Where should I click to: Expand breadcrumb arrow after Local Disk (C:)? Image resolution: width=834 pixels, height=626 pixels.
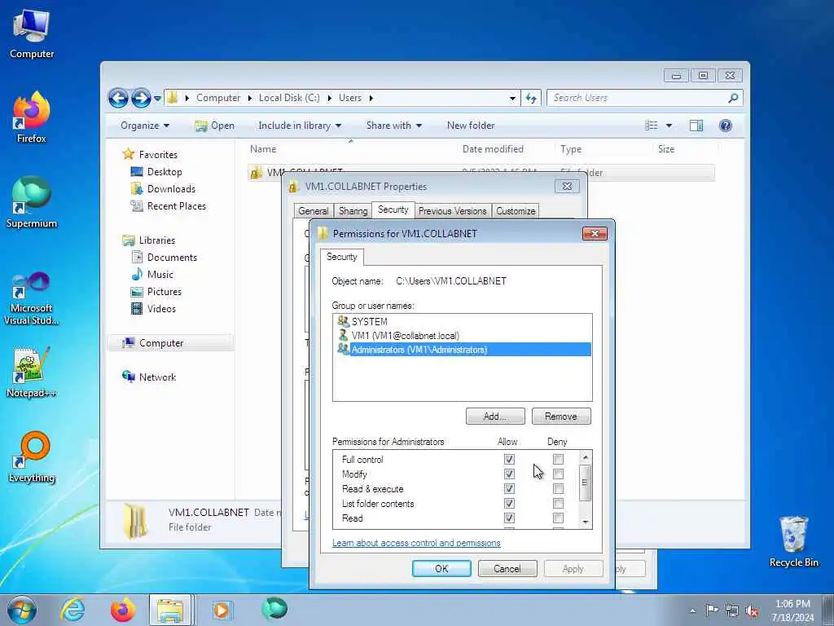[330, 98]
